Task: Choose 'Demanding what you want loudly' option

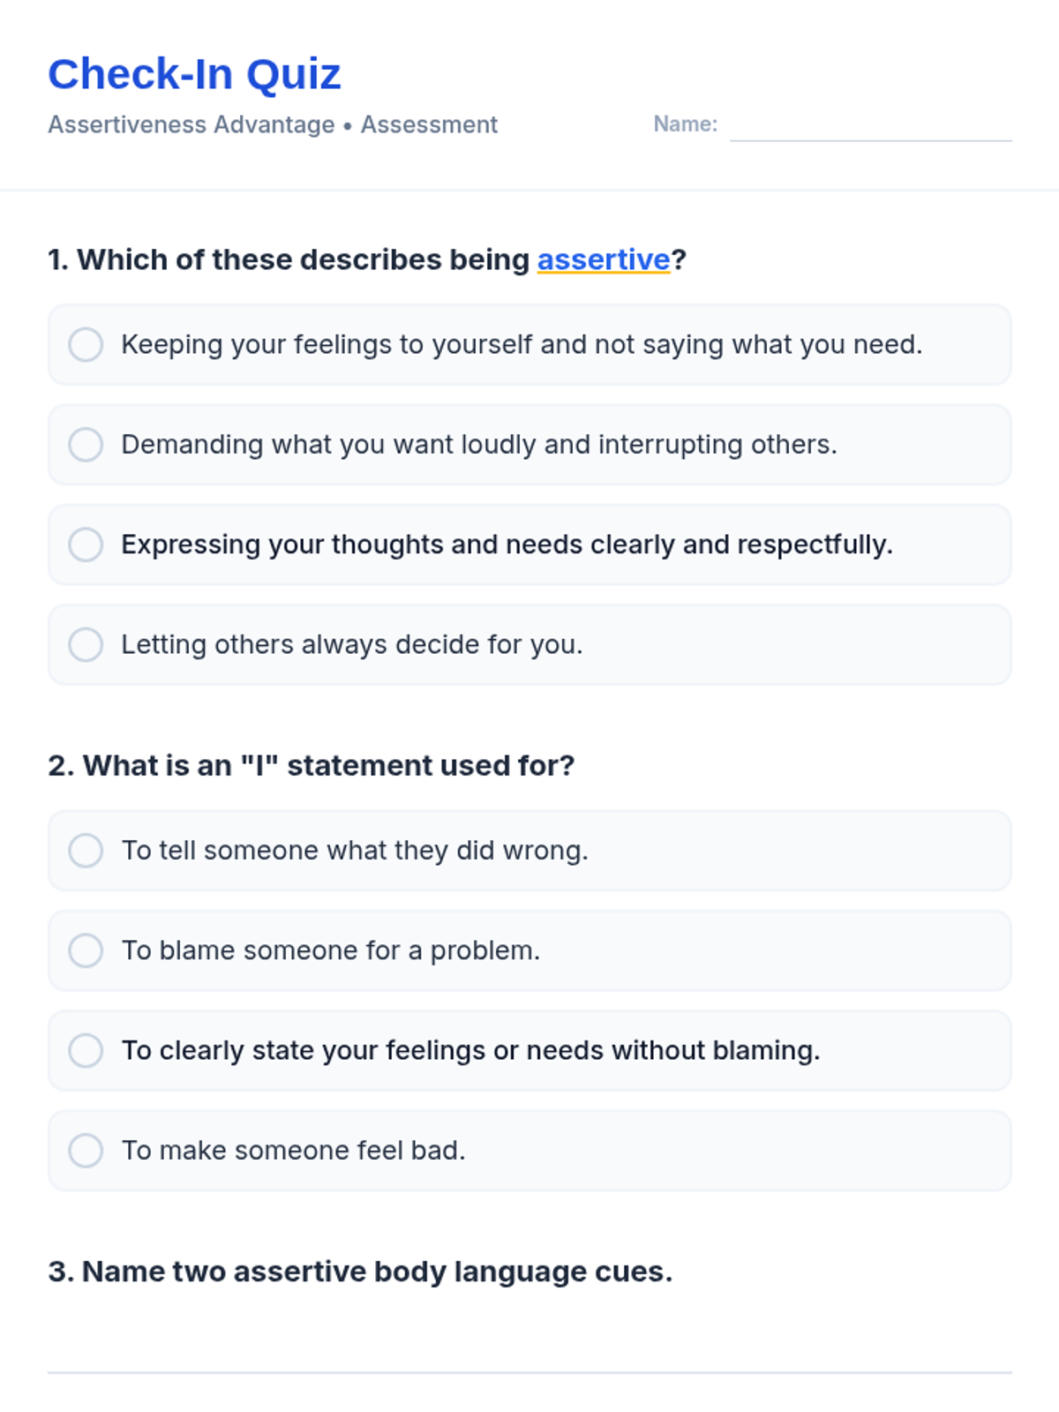Action: click(86, 445)
